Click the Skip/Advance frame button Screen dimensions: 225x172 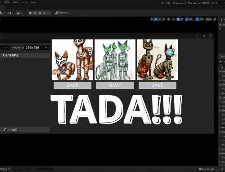[36, 13]
